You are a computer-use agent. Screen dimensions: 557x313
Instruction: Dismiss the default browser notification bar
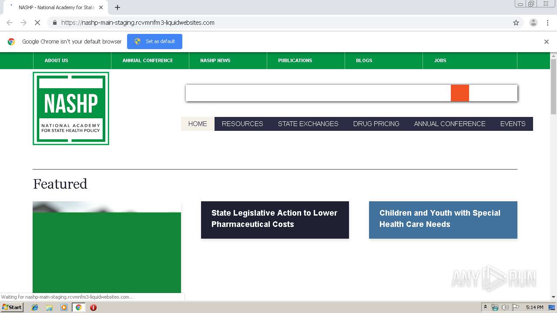pyautogui.click(x=547, y=42)
